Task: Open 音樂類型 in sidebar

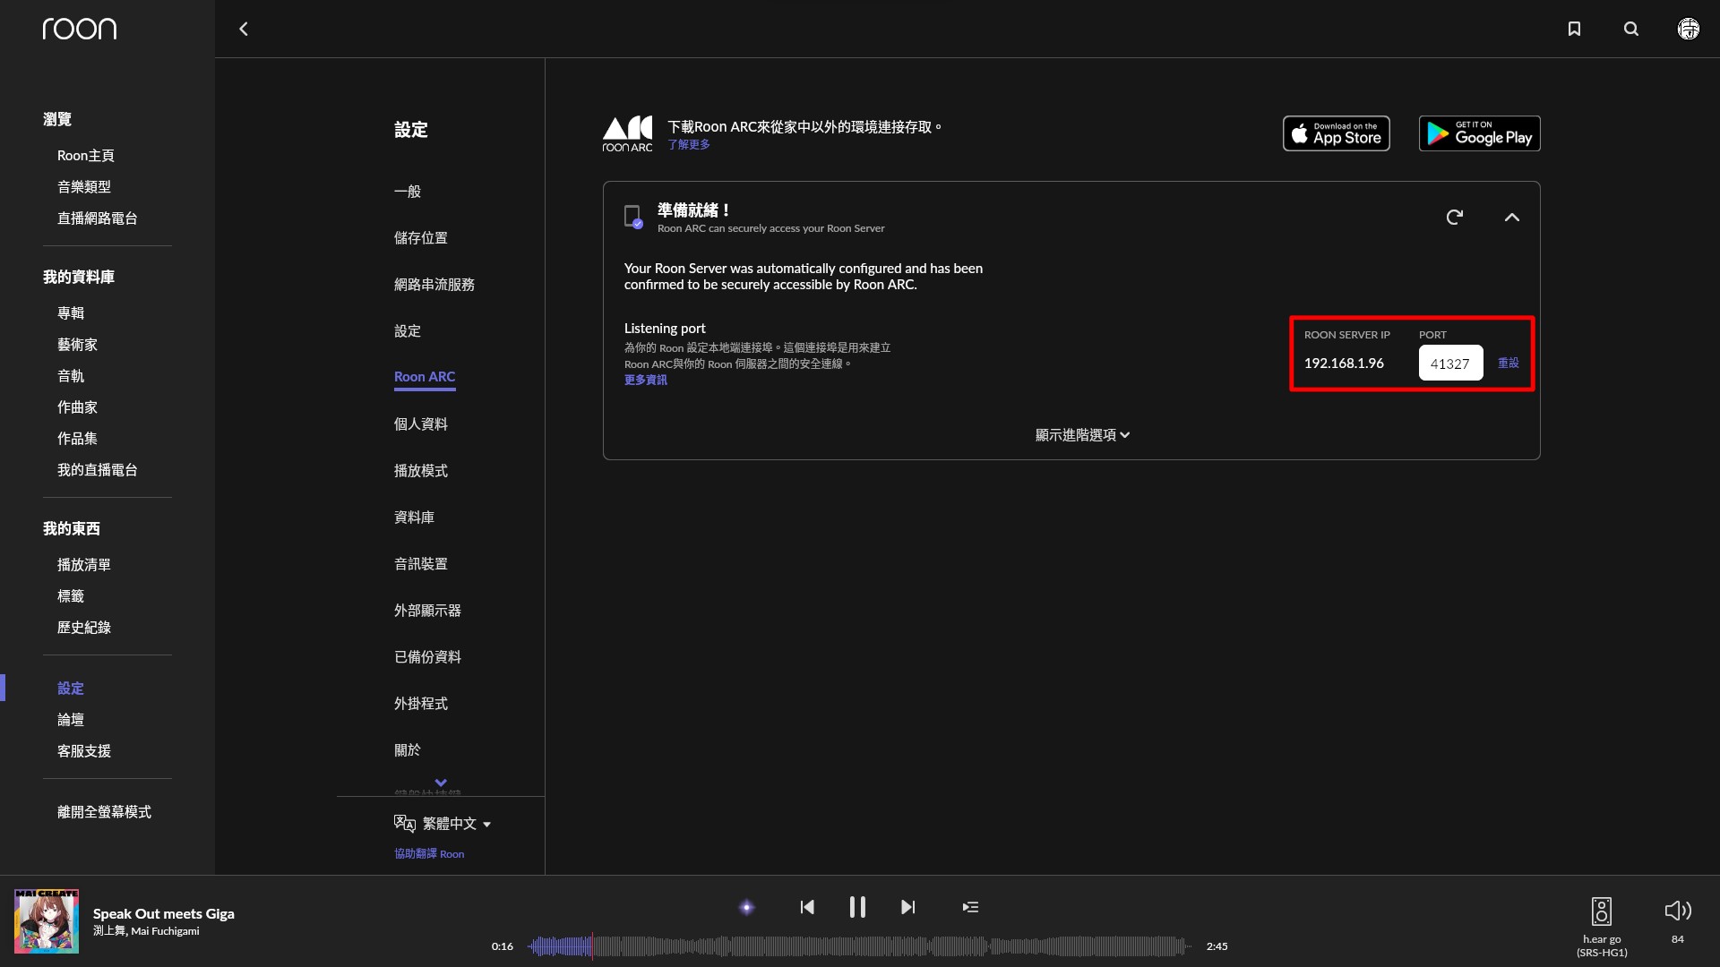Action: point(84,186)
